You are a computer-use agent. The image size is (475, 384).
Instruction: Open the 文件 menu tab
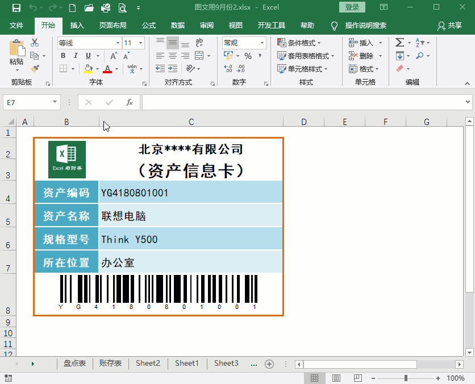(x=16, y=26)
